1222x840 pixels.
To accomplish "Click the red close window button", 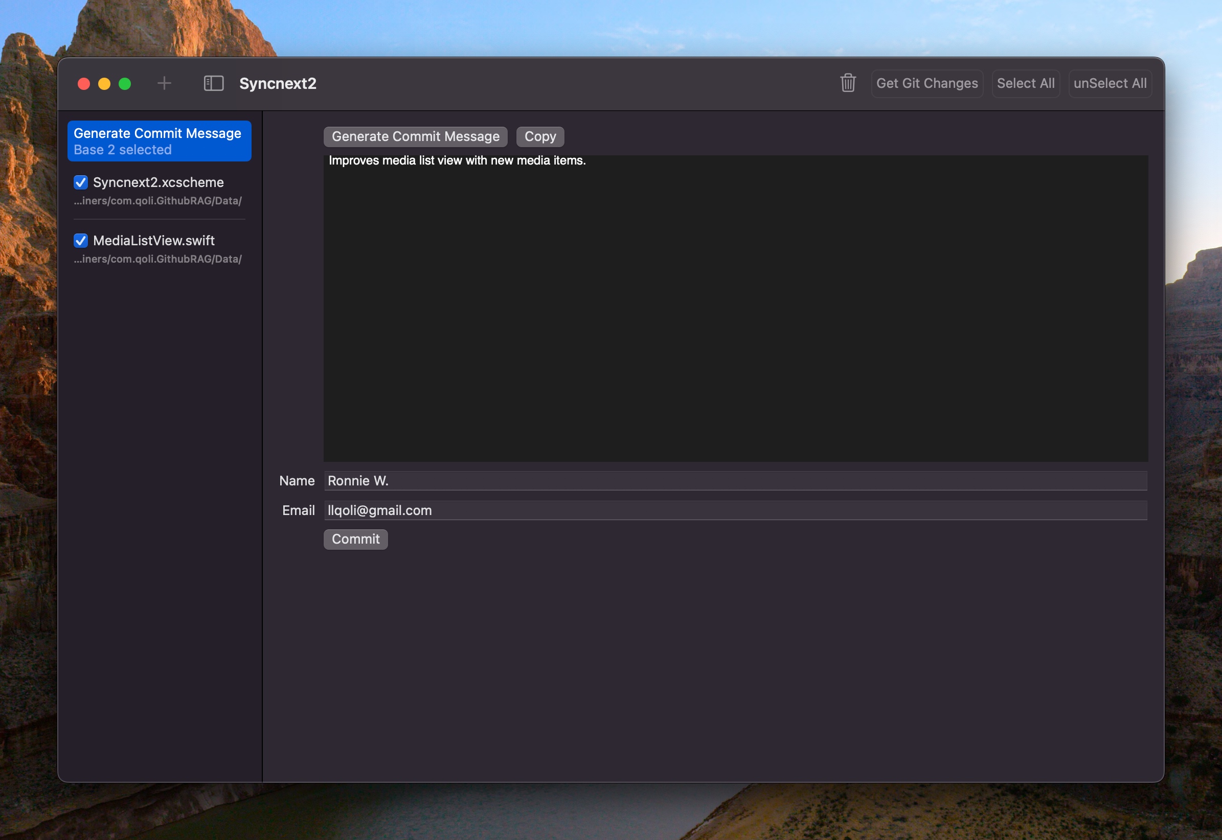I will coord(84,84).
